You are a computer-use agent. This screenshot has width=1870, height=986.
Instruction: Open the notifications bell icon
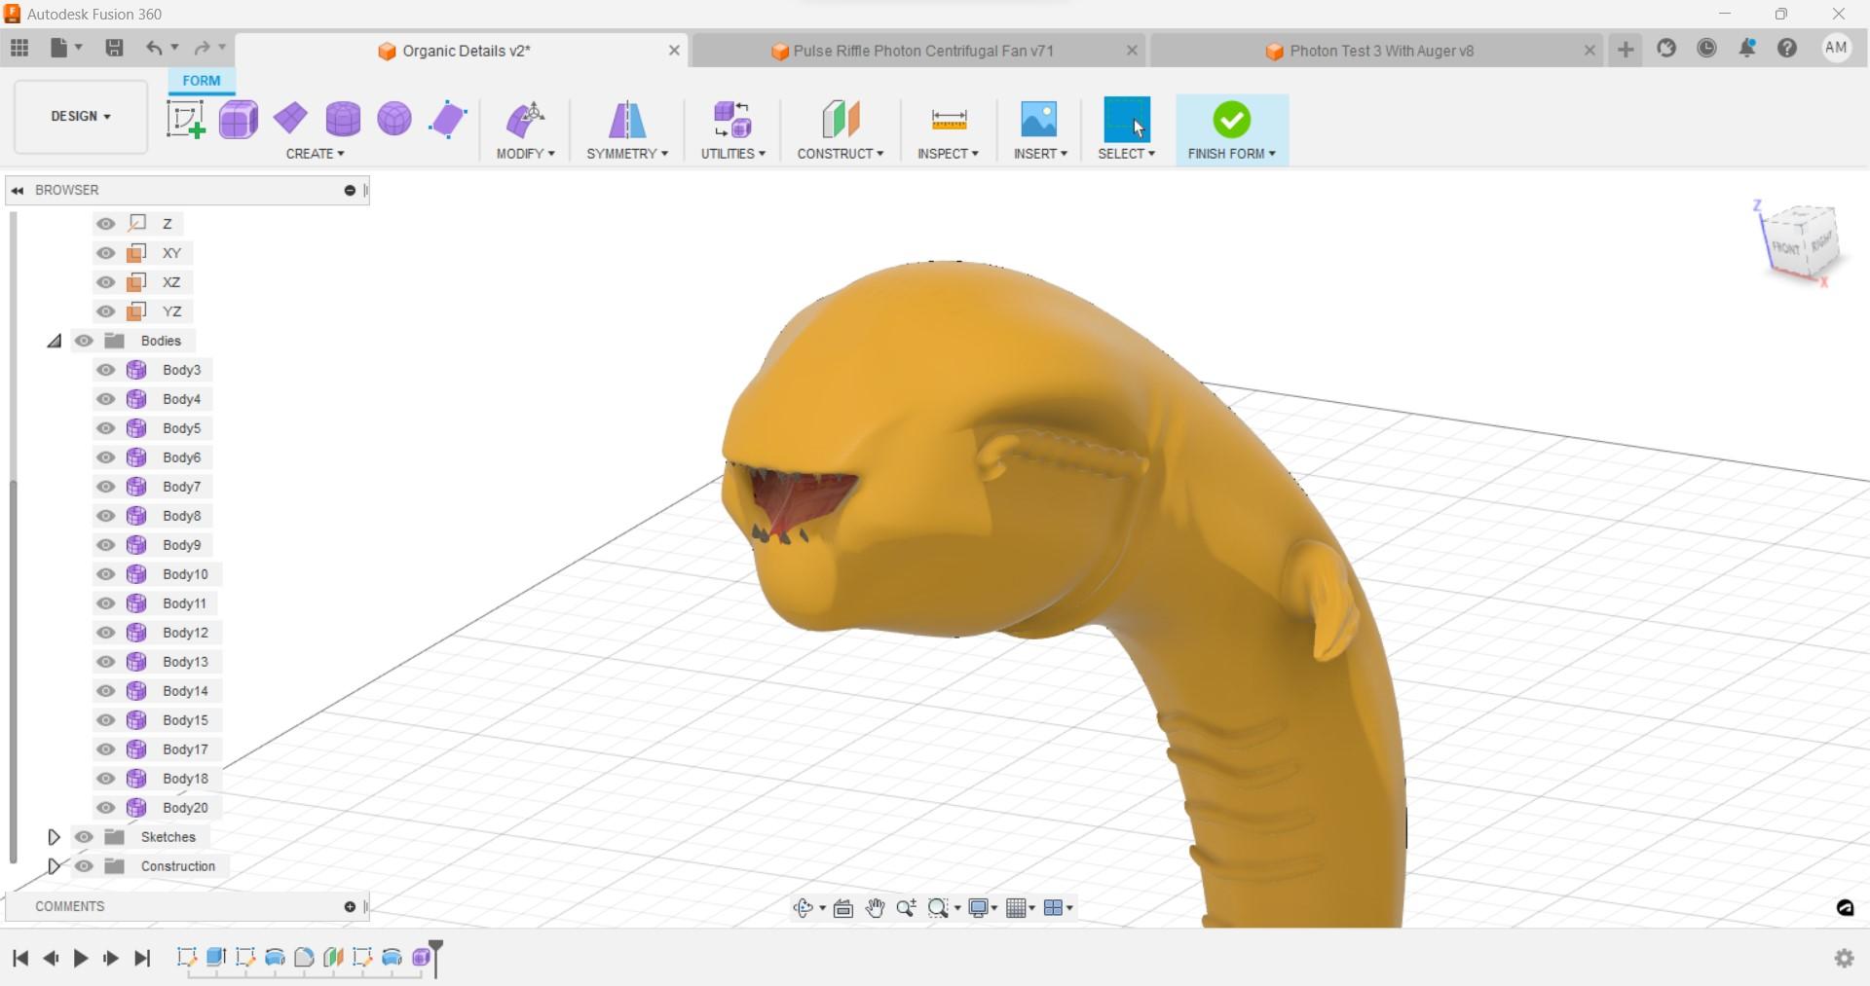tap(1747, 48)
